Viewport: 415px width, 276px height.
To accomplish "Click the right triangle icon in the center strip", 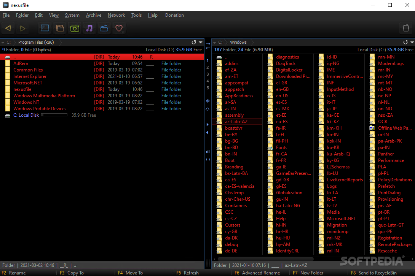I will coord(207,125).
